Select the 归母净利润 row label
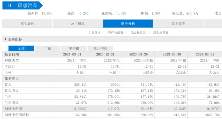This screenshot has height=119, width=222. click(13, 109)
